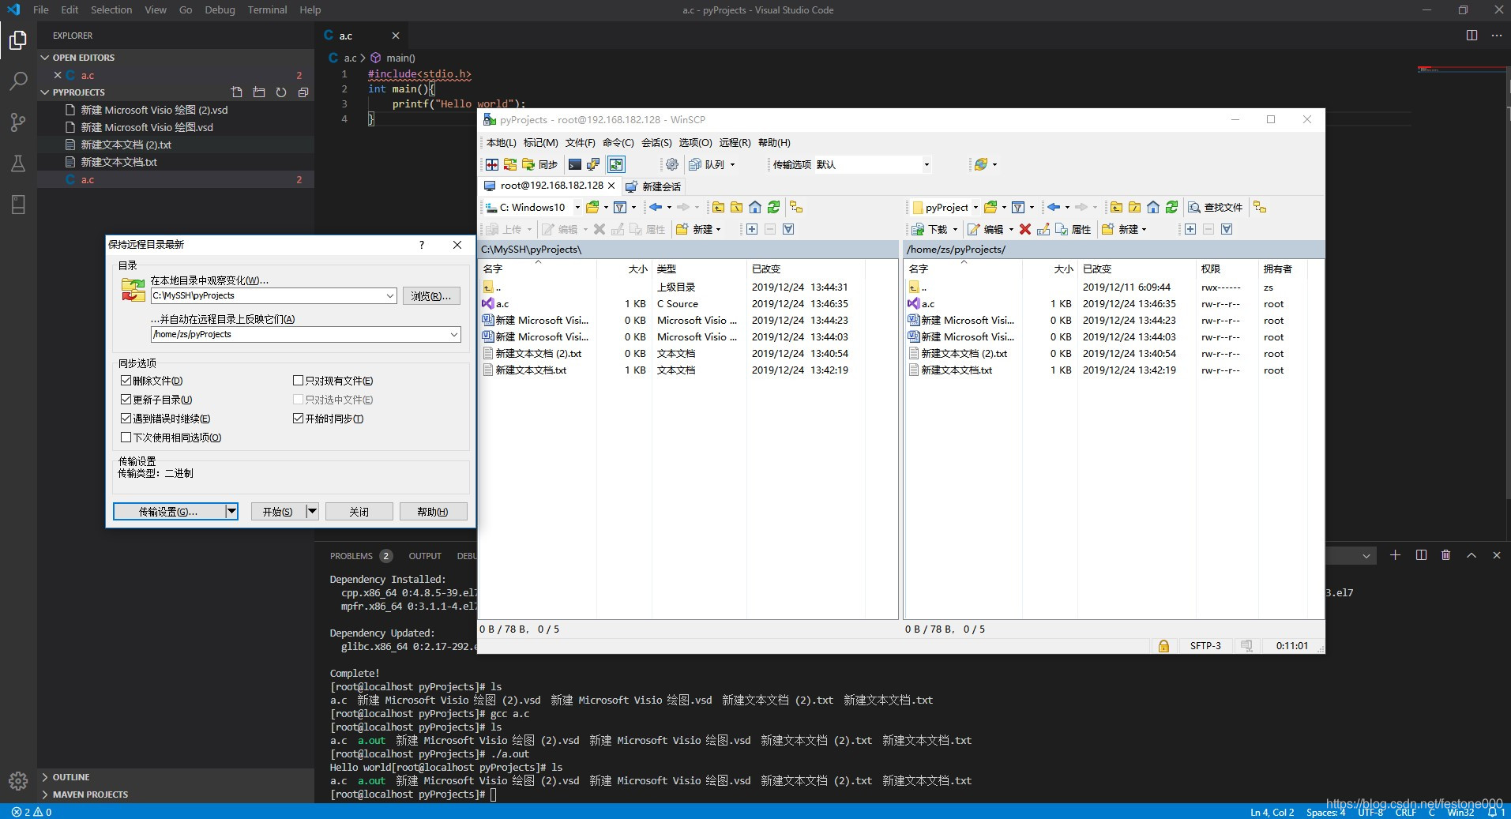Delete selected remote file with red X
Image resolution: width=1511 pixels, height=819 pixels.
1025,229
